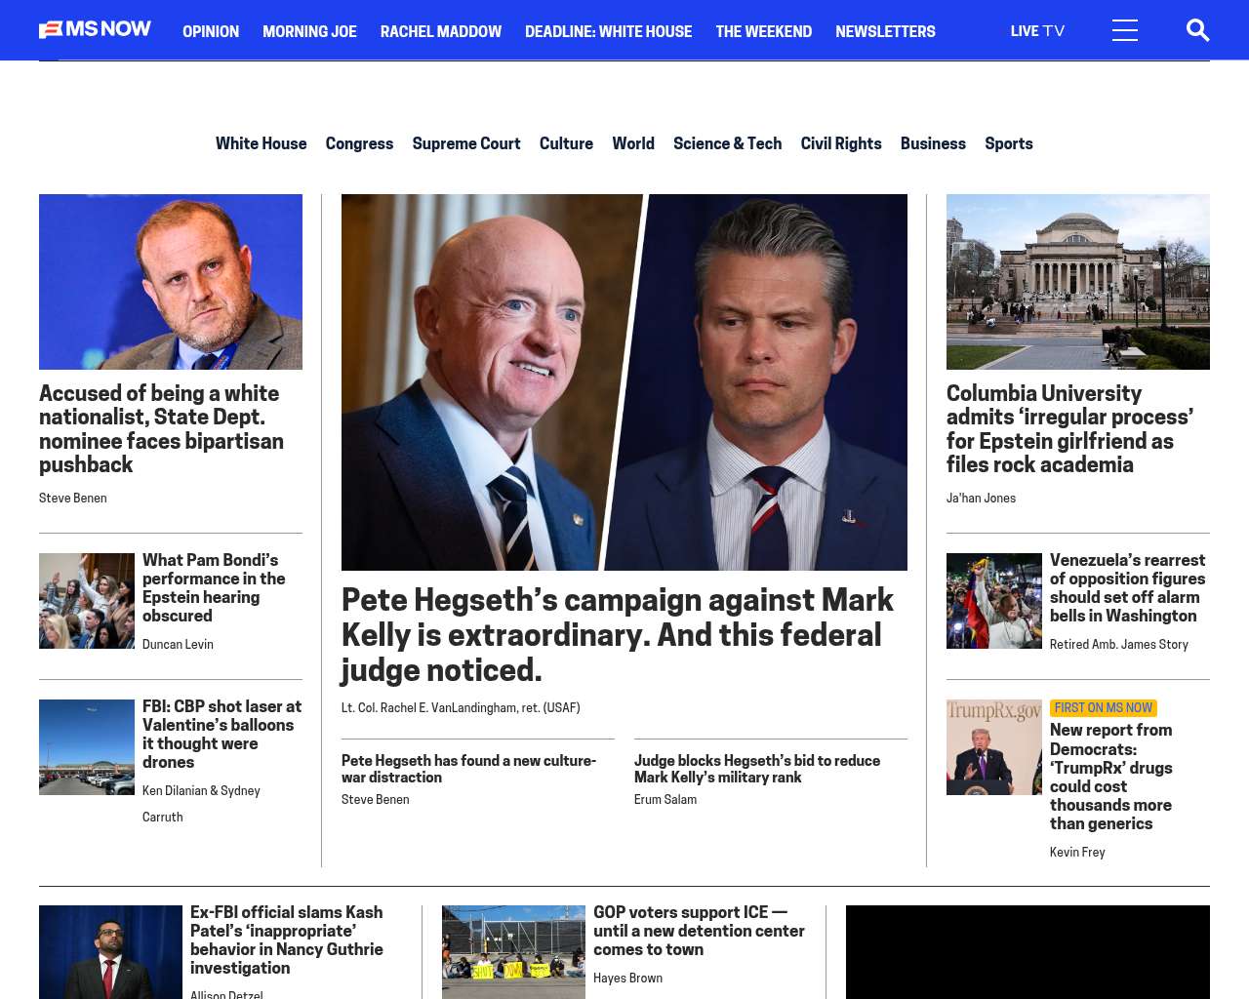Open Judge blocks Hegseth's bid article

point(756,769)
